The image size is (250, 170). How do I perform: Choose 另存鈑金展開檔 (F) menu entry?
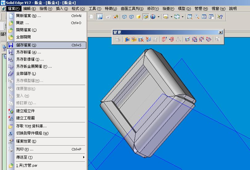(x=47, y=66)
